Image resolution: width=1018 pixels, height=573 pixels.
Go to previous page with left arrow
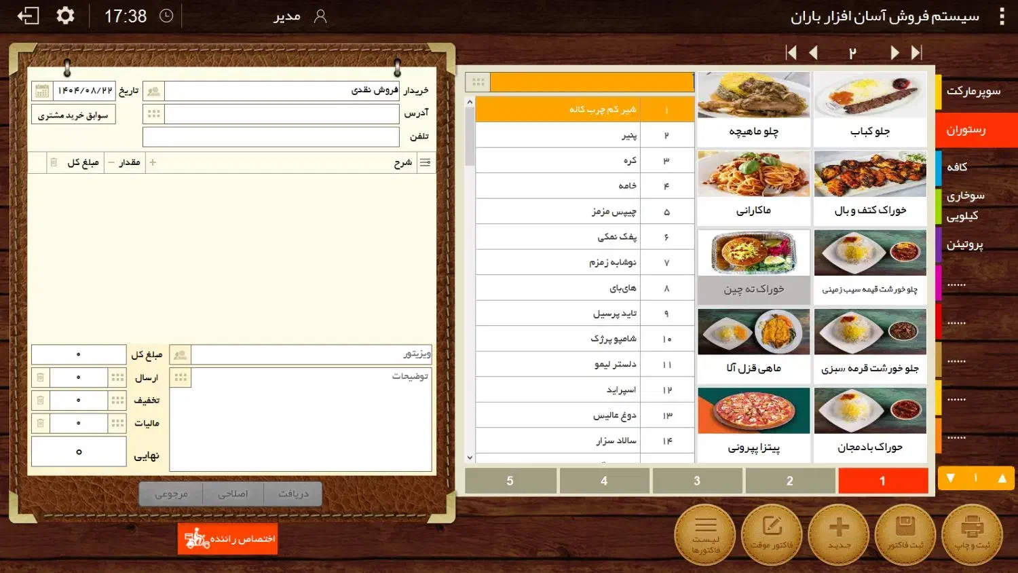tap(814, 53)
